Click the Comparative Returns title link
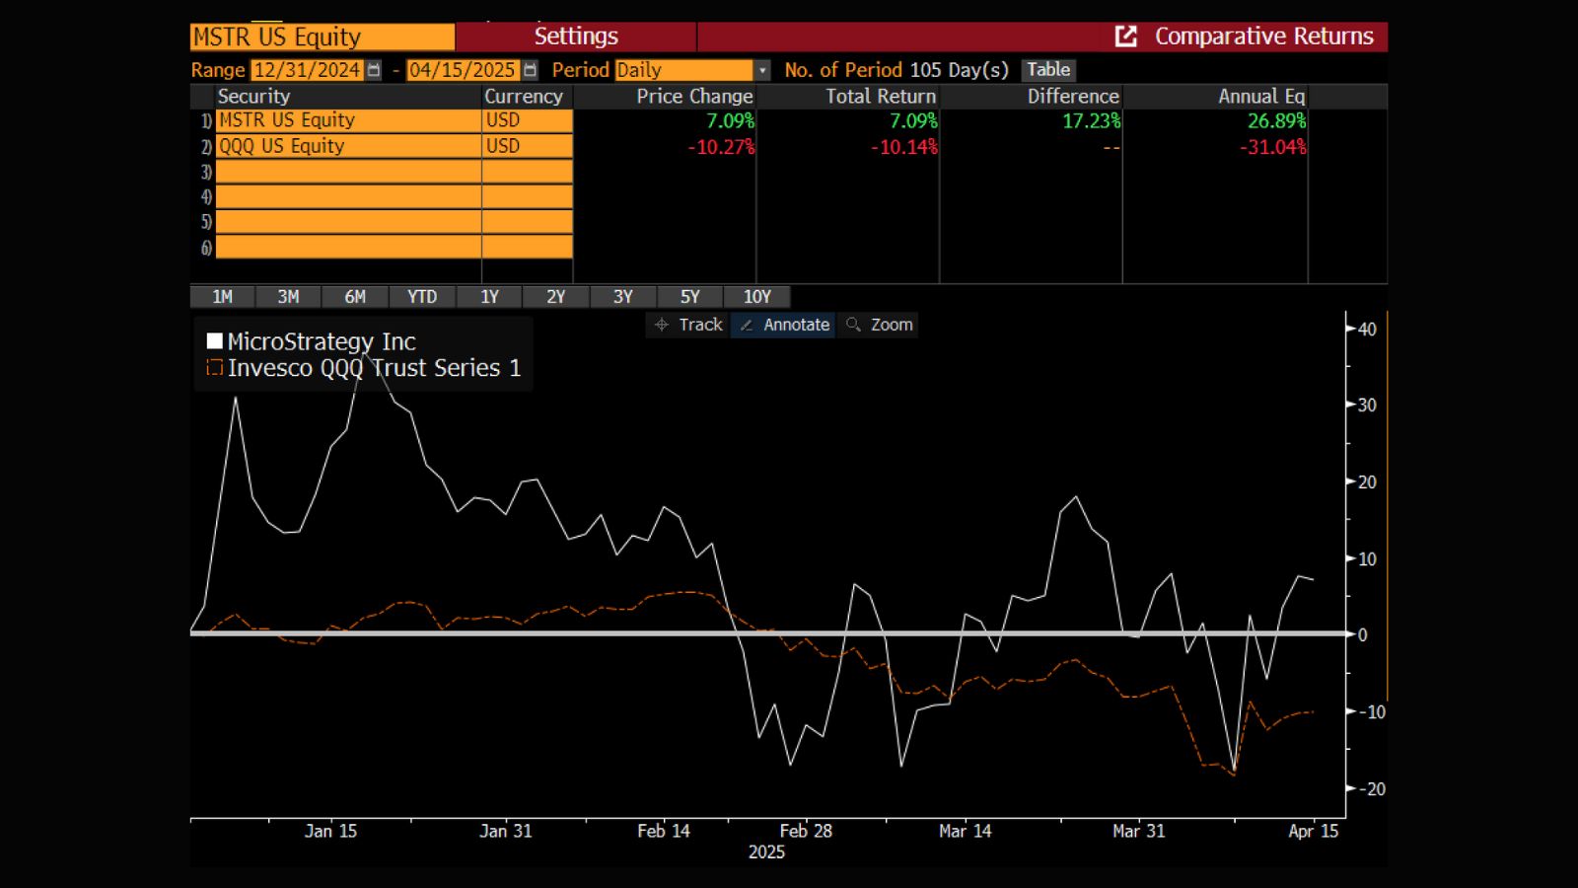Viewport: 1578px width, 888px height. pos(1263,37)
